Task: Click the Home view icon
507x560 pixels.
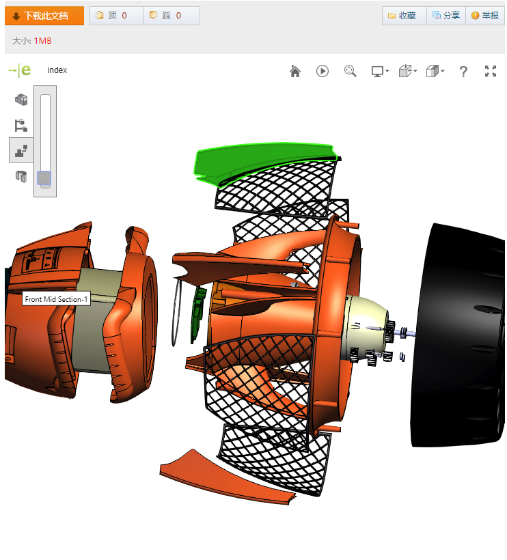Action: click(295, 71)
